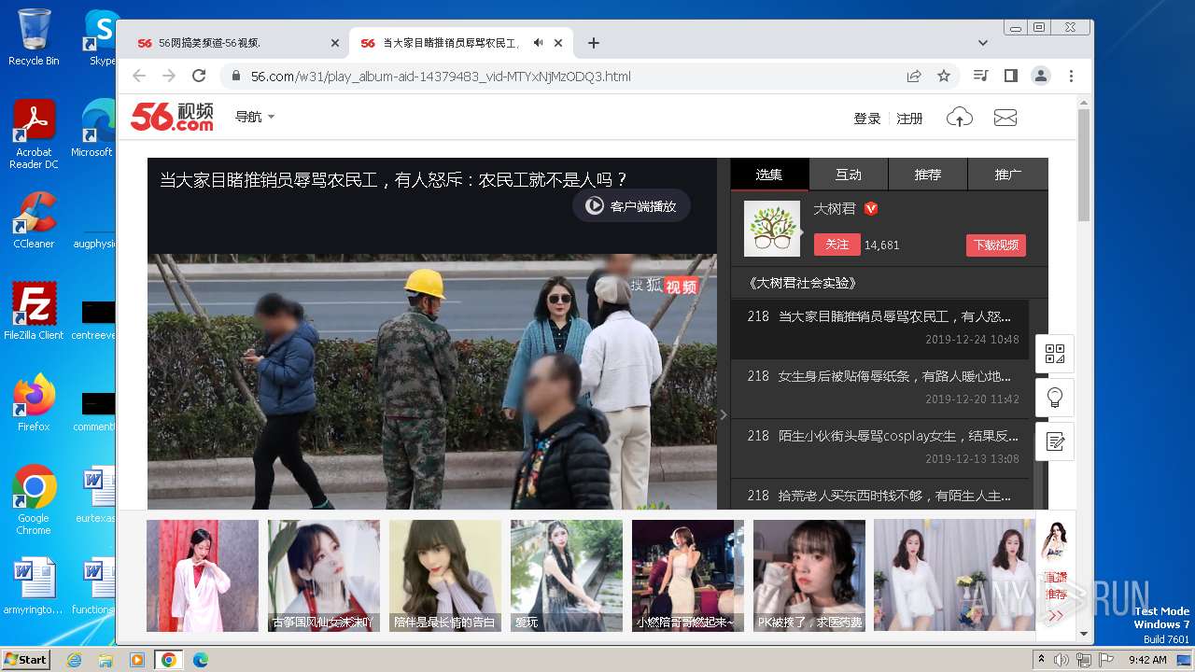Click the 注册 register link

pyautogui.click(x=909, y=119)
